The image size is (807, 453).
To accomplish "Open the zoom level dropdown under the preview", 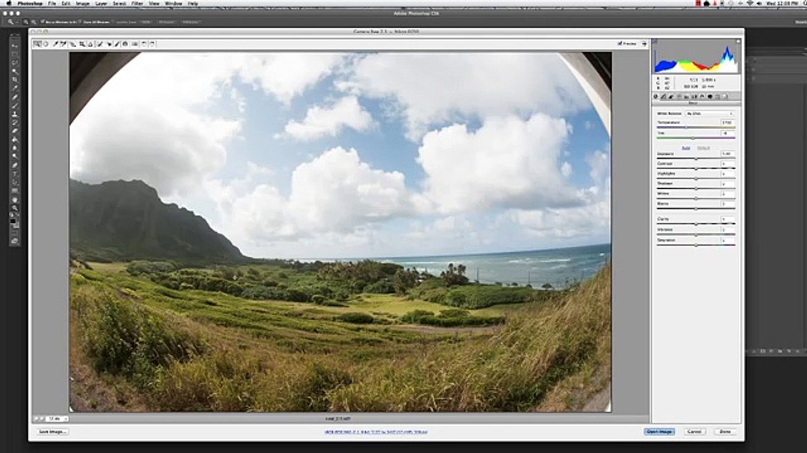I will click(x=57, y=418).
